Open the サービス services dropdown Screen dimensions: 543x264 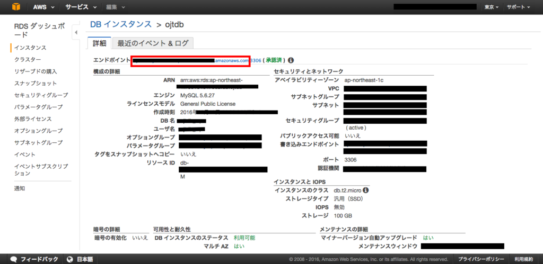pyautogui.click(x=81, y=7)
